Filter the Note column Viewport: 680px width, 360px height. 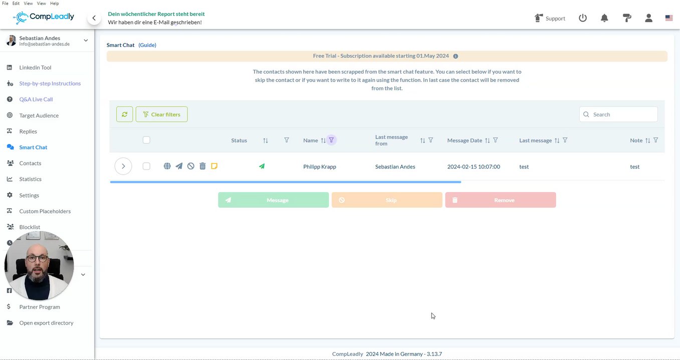click(656, 140)
